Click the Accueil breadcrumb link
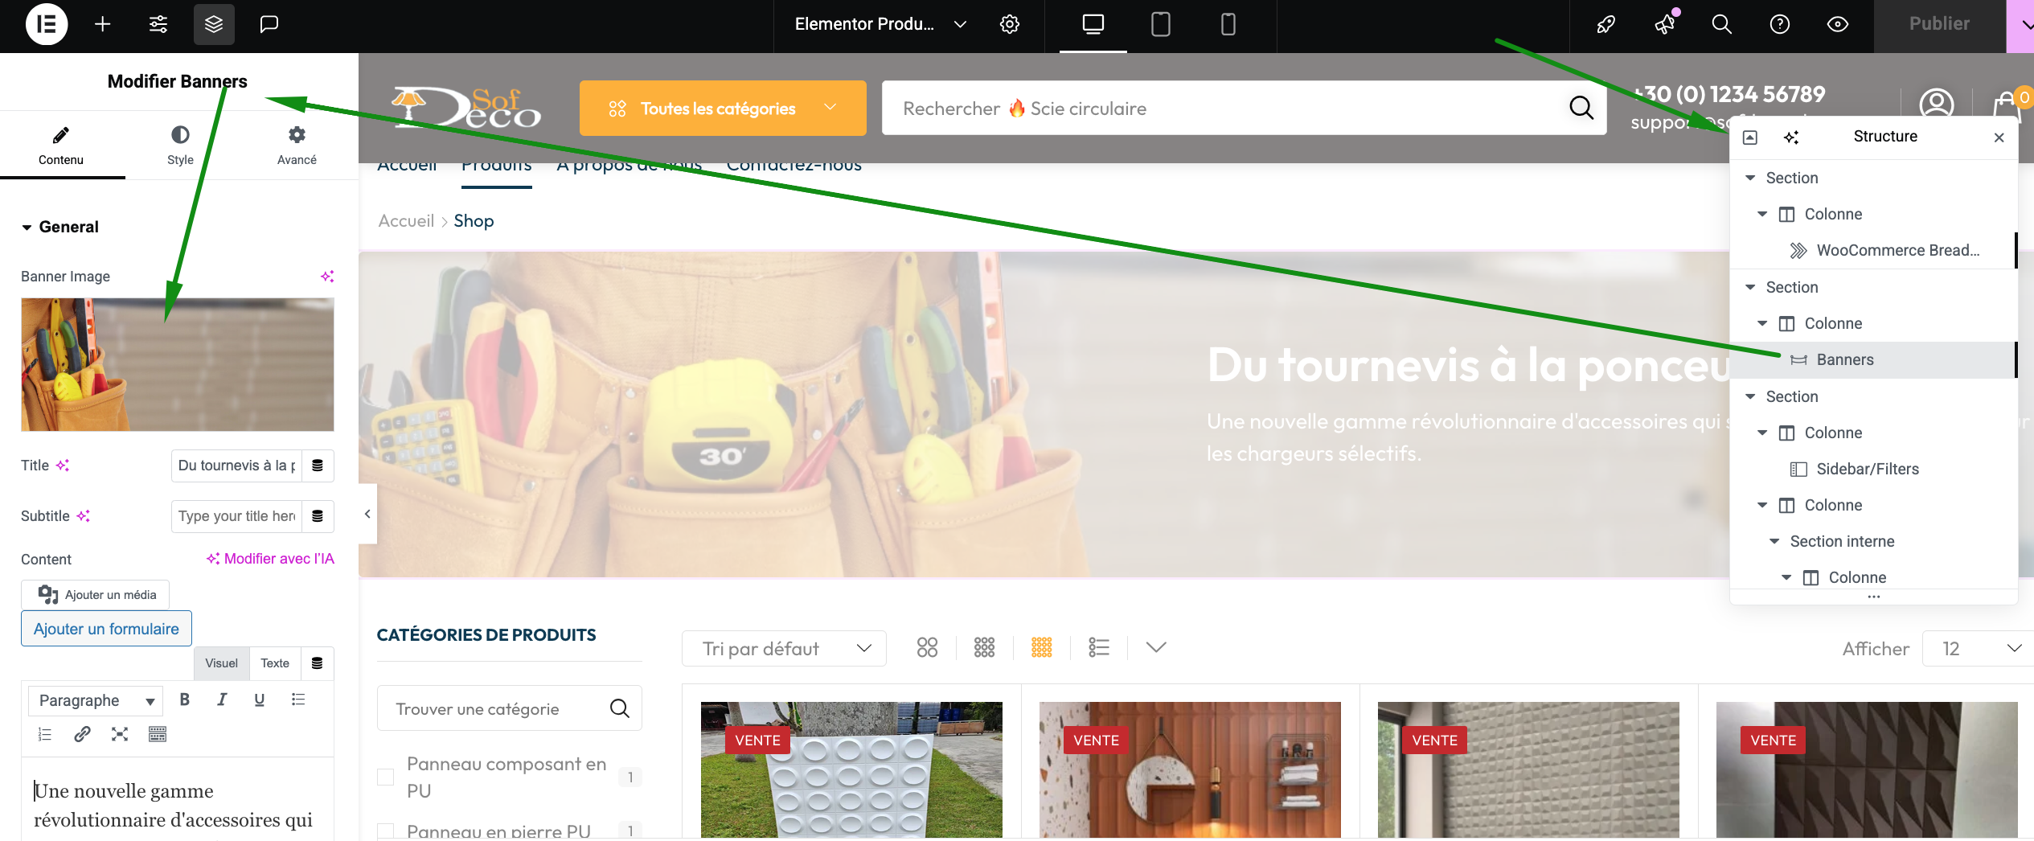2034x841 pixels. tap(406, 221)
